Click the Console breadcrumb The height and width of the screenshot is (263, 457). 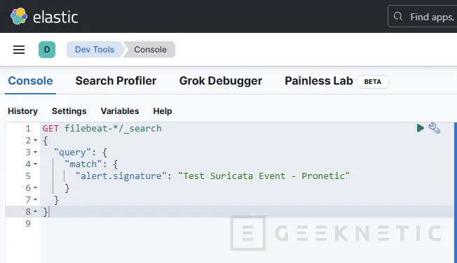pyautogui.click(x=150, y=50)
